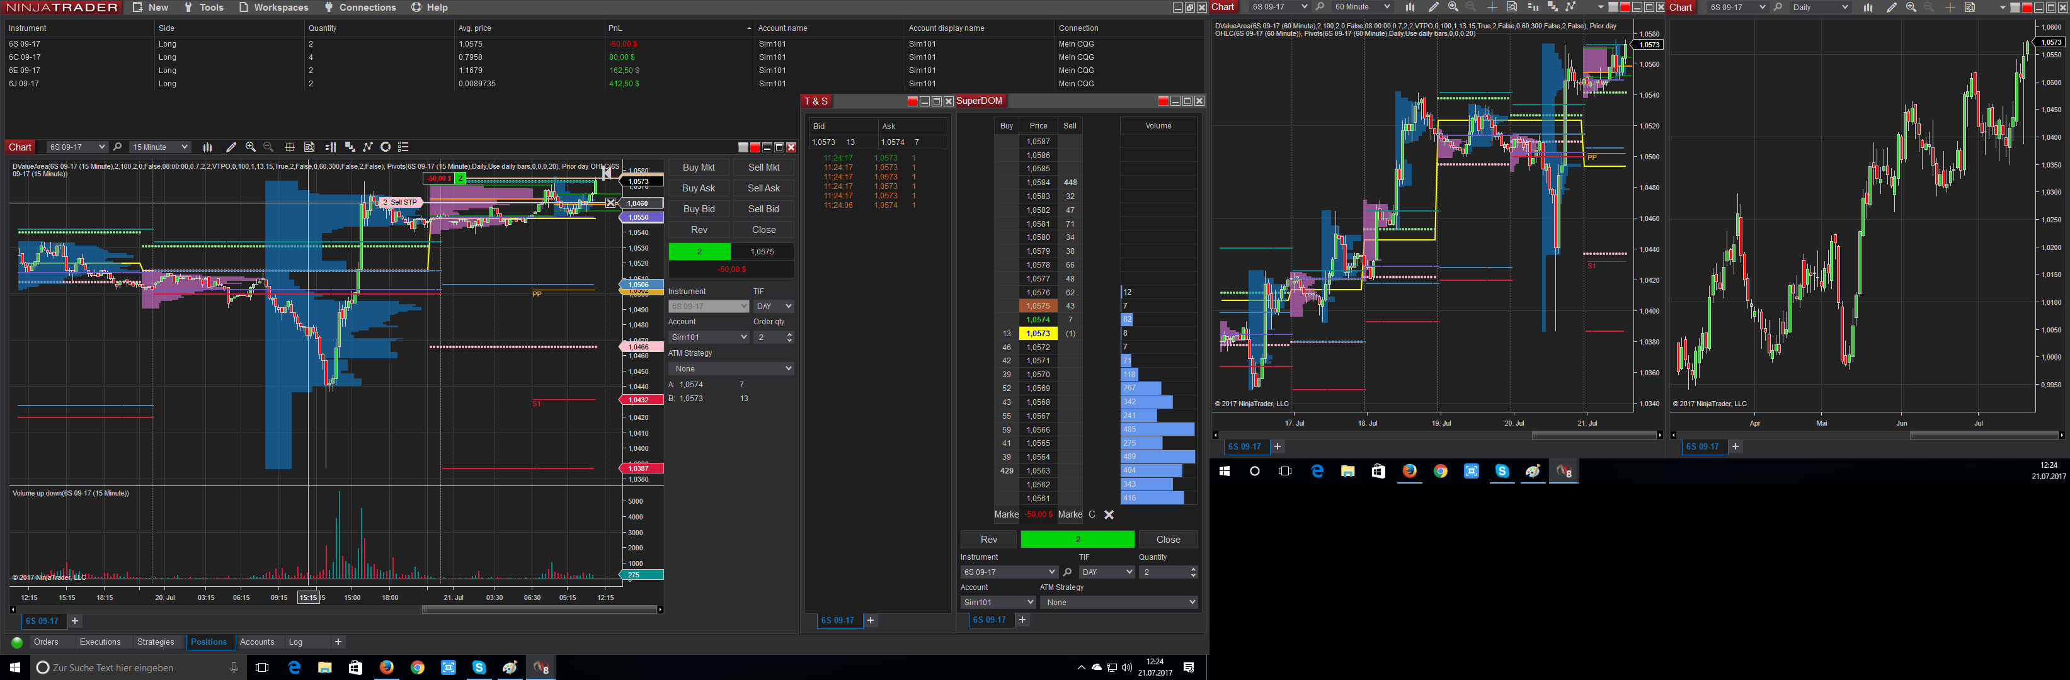Click price 1,0584 in the SuperDOM ladder
Image resolution: width=2070 pixels, height=680 pixels.
tap(1038, 182)
